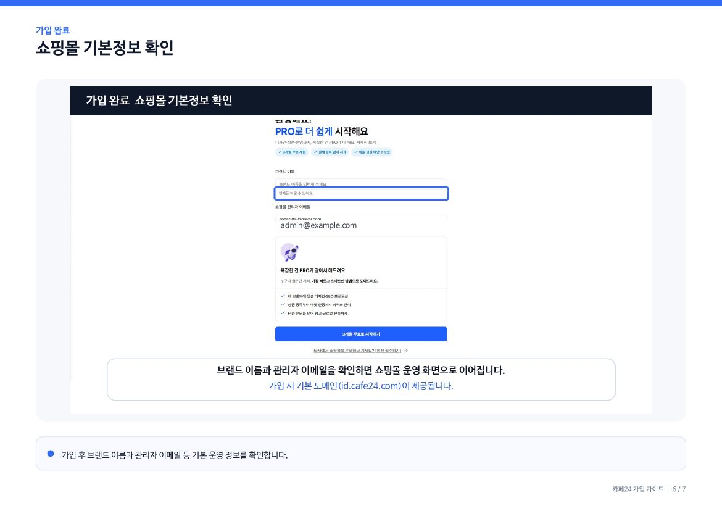The image size is (722, 511).
Task: Click the brand name input placeholder field
Action: pos(361,184)
